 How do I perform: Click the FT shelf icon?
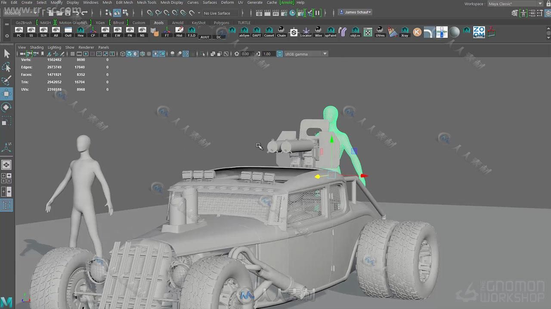pos(167,32)
